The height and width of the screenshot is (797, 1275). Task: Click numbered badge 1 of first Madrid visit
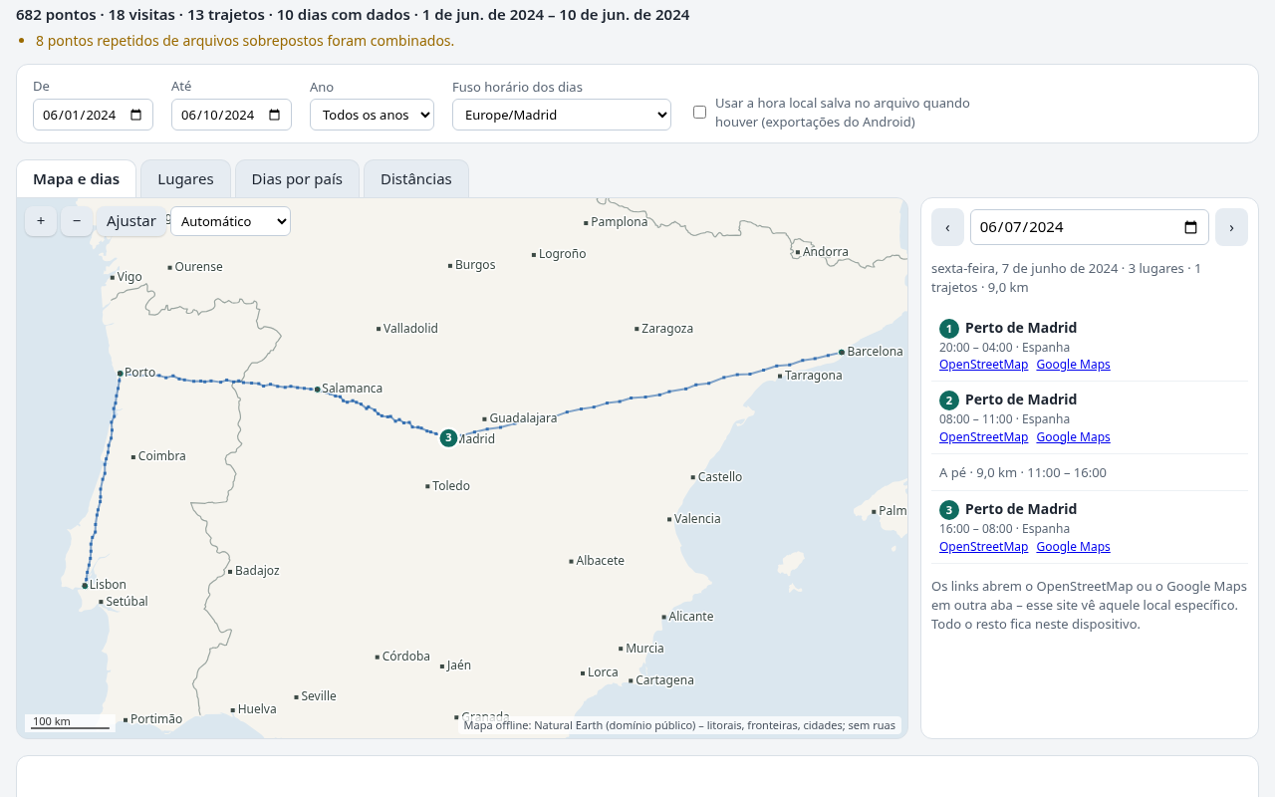pyautogui.click(x=949, y=328)
